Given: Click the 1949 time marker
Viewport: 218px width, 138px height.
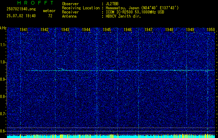Looking at the screenshot, I should [190, 29].
